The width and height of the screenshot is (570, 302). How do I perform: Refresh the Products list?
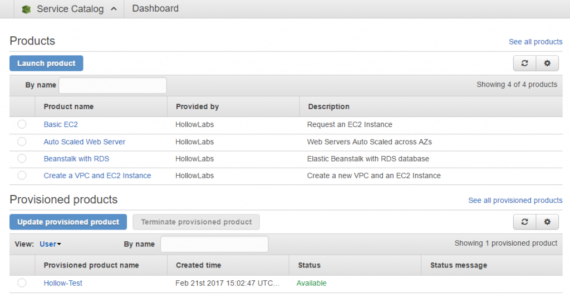[524, 64]
